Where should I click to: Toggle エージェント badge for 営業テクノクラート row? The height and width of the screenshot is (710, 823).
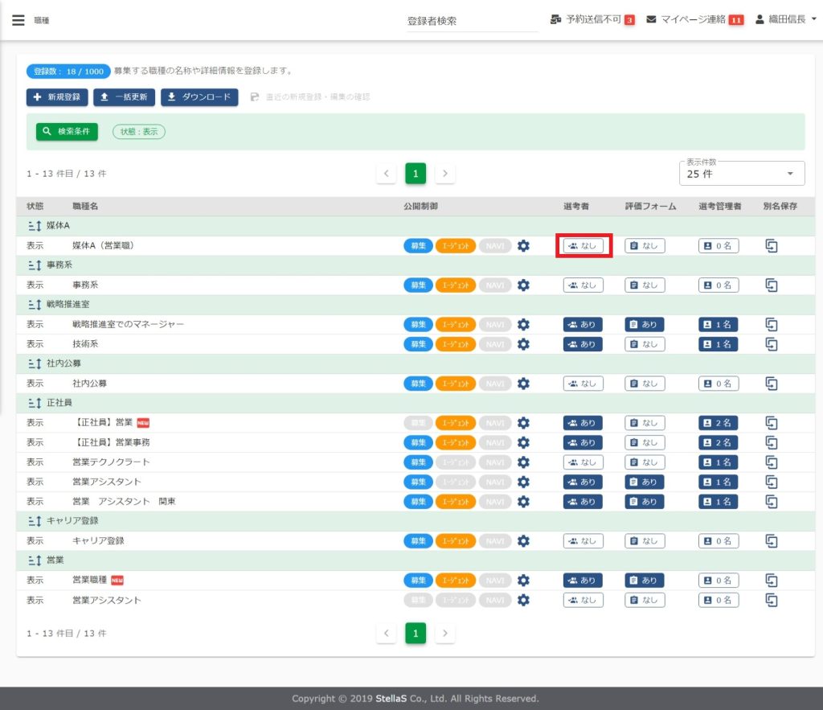(x=455, y=462)
